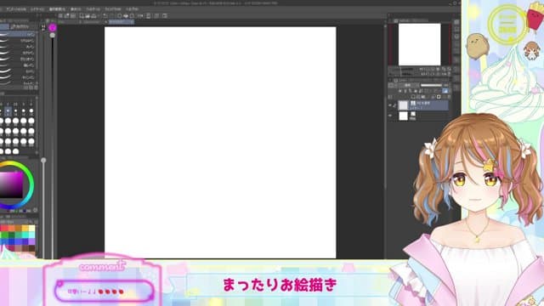The image size is (544, 306).
Task: Toggle visibility eye of the selected top layer
Action: click(389, 105)
